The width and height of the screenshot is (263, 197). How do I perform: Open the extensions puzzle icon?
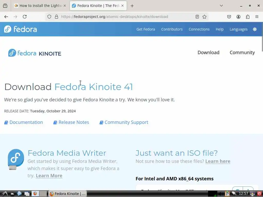[248, 17]
